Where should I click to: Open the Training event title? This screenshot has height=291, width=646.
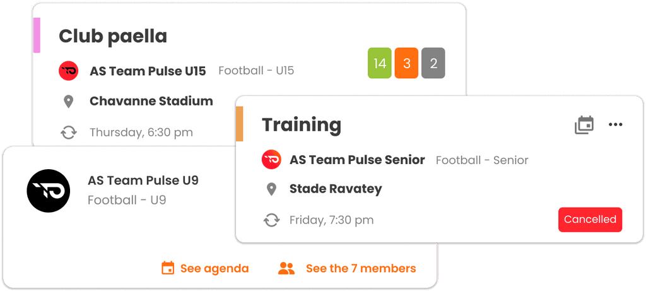(x=302, y=124)
